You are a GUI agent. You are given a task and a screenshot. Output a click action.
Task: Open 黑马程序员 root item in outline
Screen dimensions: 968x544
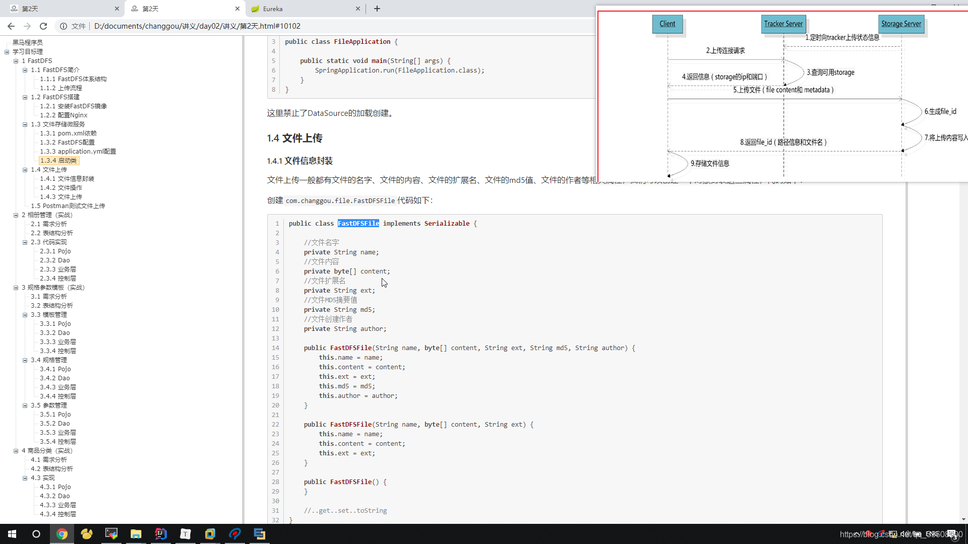pyautogui.click(x=27, y=43)
